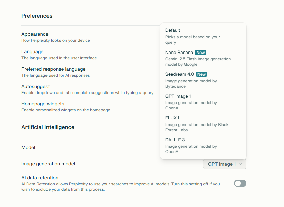
Task: Click the Homepage widgets setting row
Action: (43, 104)
